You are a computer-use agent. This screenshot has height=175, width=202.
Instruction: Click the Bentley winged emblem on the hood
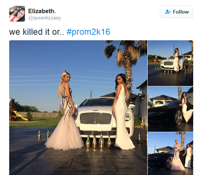tap(95, 110)
